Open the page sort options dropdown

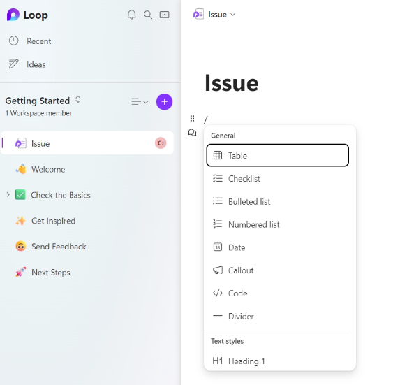pos(140,102)
